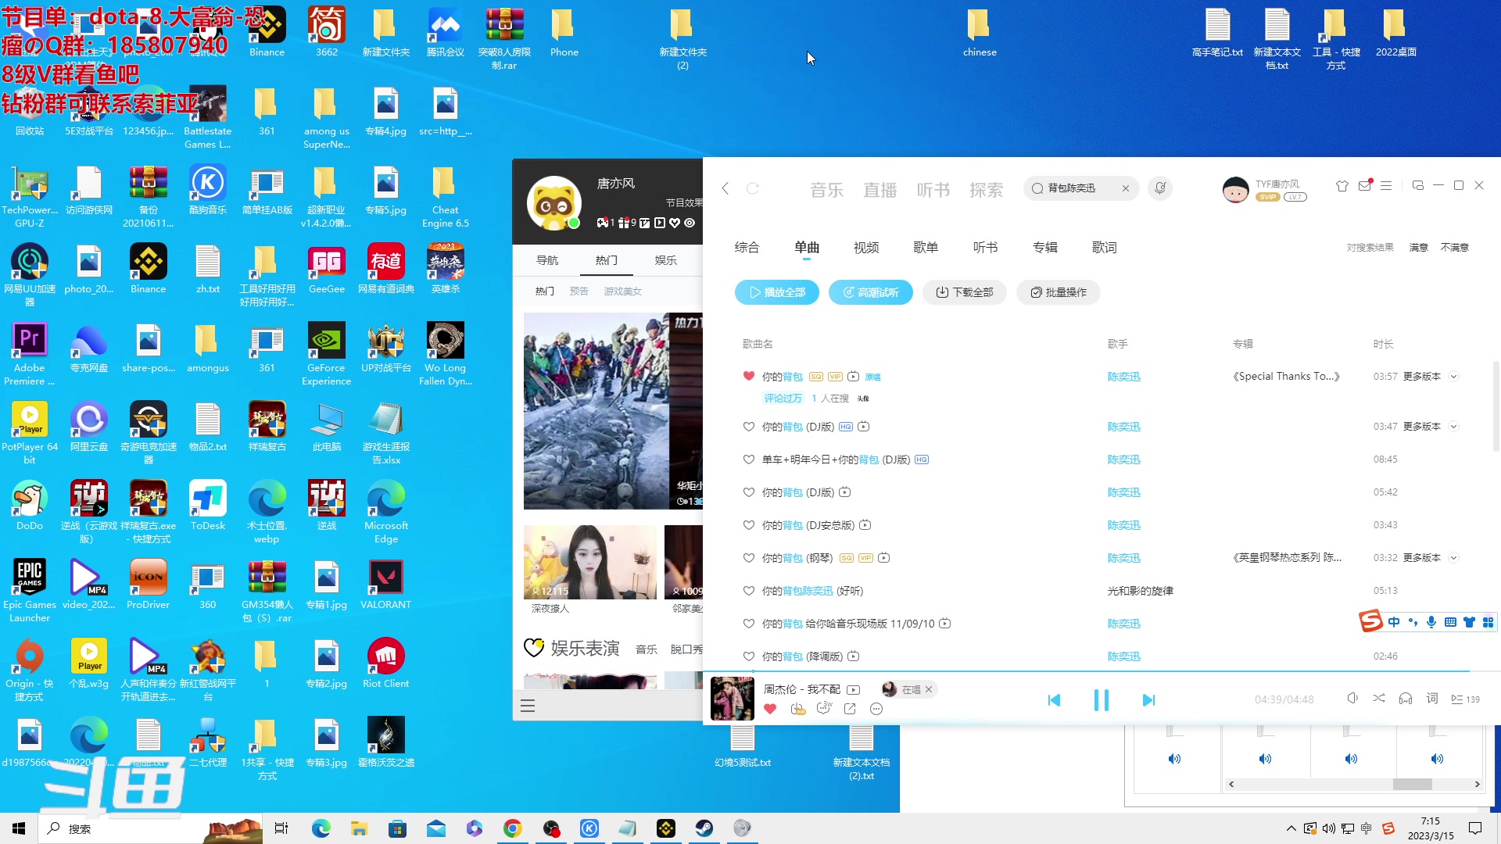Unfavorite the first 你的背包 song heart
This screenshot has width=1501, height=844.
tap(748, 376)
